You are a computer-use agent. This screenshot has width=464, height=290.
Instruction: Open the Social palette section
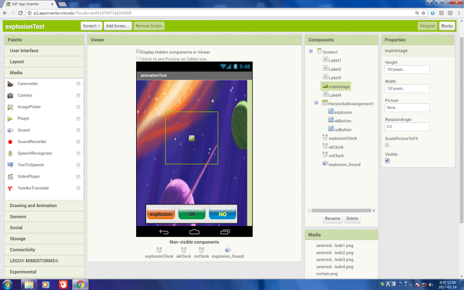[44, 227]
